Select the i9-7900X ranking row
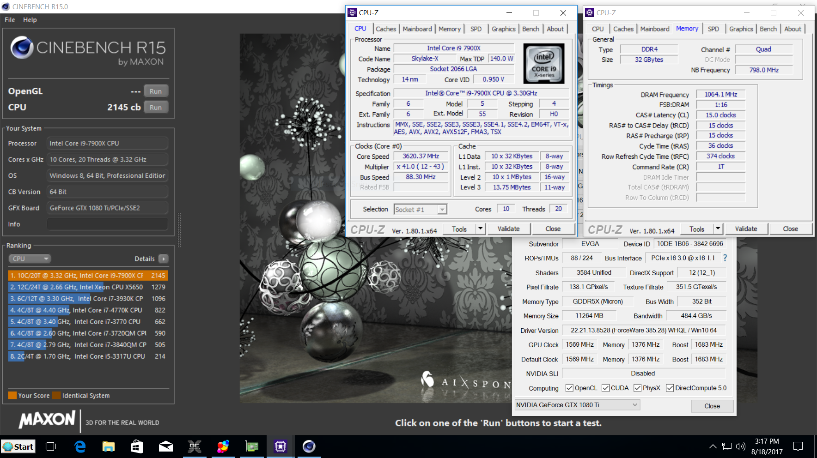Image resolution: width=817 pixels, height=458 pixels. 88,275
